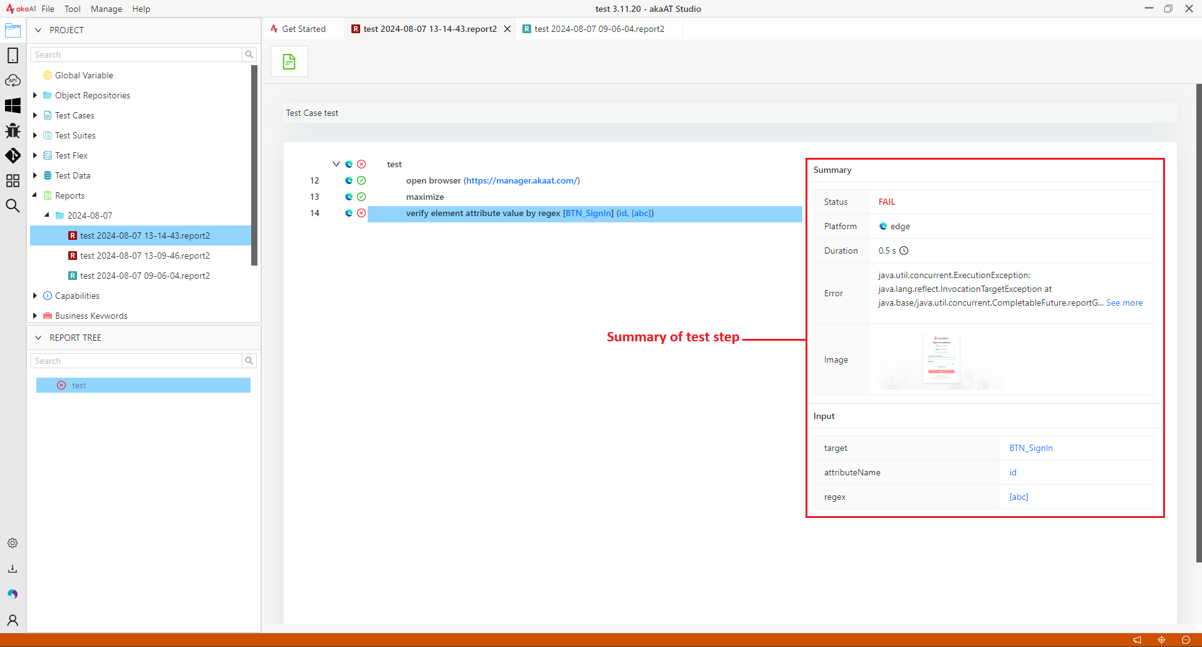Screen dimensions: 1202x647
Task: Switch to test 2024-08-07 09-06-04.report2 tab
Action: click(599, 29)
